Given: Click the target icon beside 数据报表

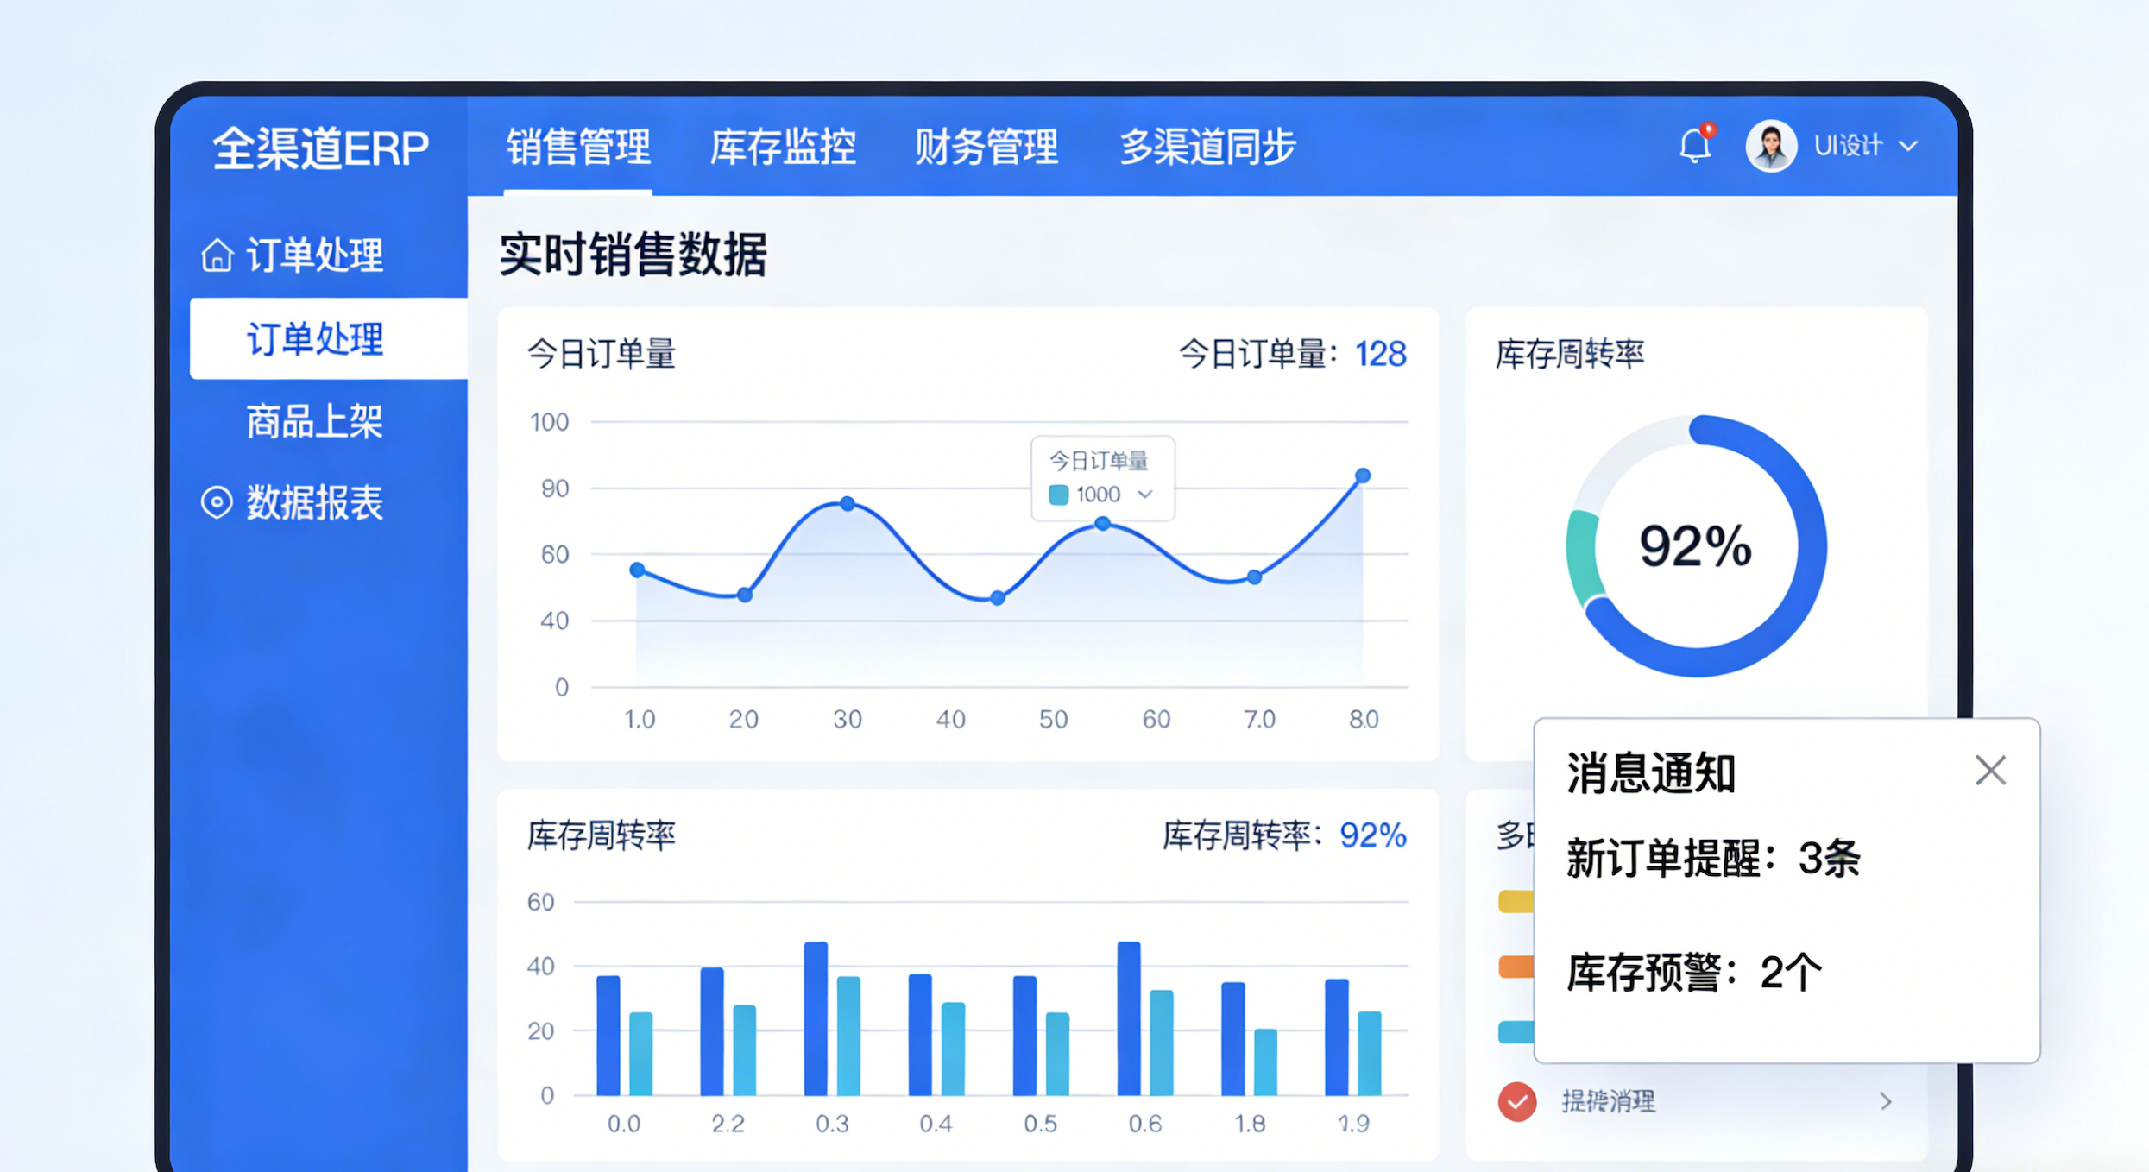Looking at the screenshot, I should [x=217, y=502].
